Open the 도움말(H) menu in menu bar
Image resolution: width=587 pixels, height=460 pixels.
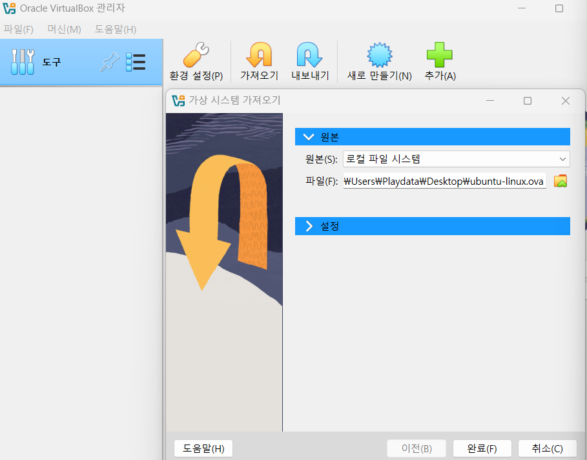coord(116,29)
